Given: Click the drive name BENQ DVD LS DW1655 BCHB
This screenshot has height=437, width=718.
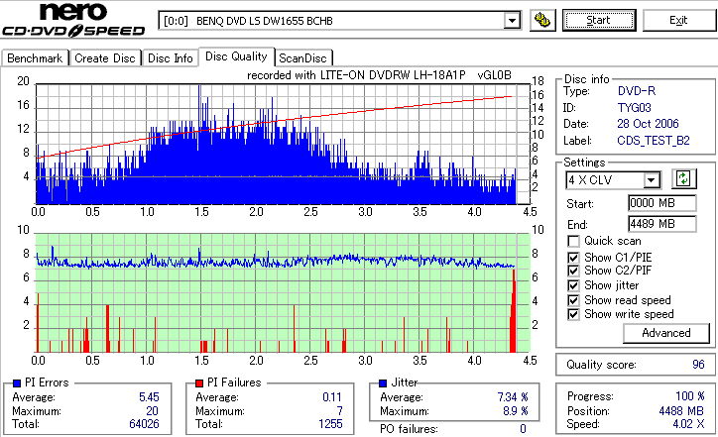Looking at the screenshot, I should (264, 21).
